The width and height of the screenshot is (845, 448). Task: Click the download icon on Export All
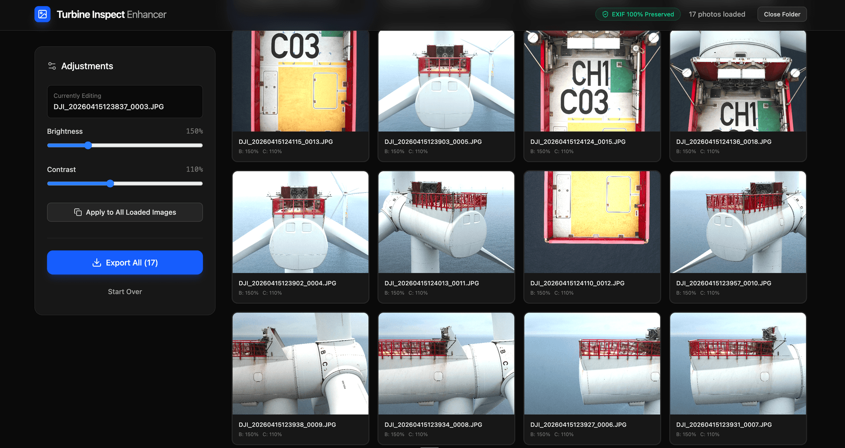97,263
